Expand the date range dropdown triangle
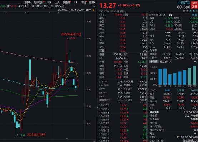 90,10
